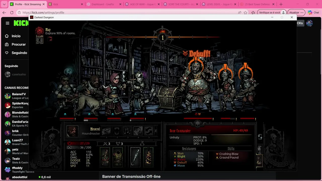This screenshot has width=322, height=181.
Task: Click the weapon club equipment slot
Action: (x=105, y=157)
